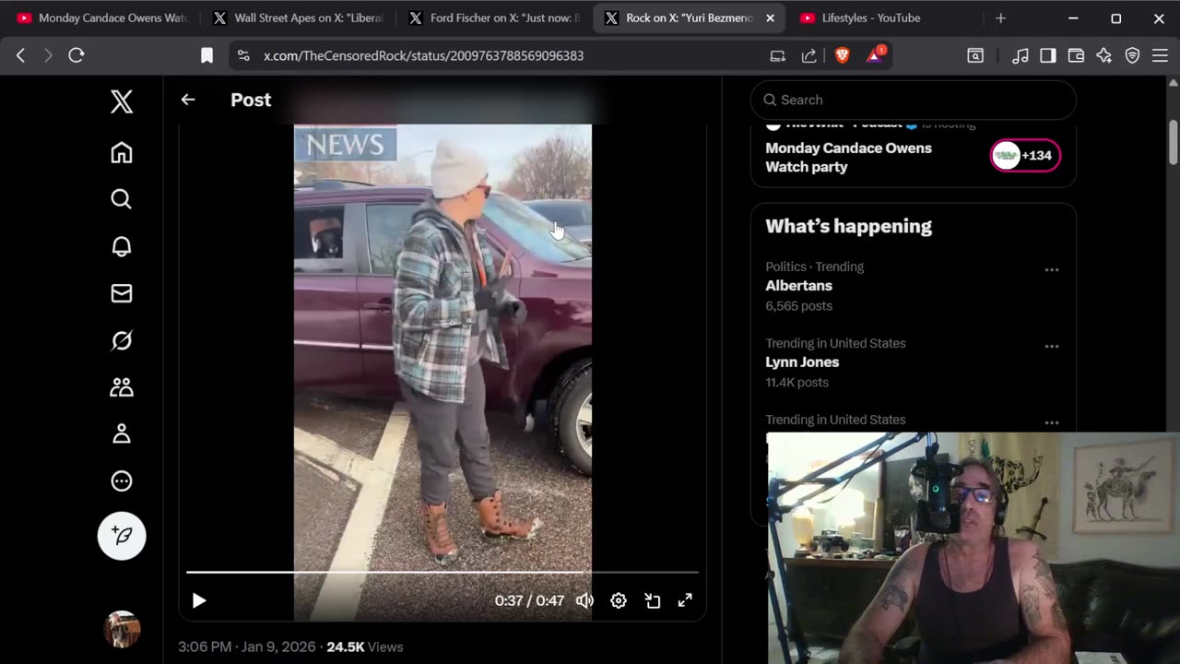This screenshot has width=1180, height=664.
Task: Toggle the browser sidebar panel
Action: pyautogui.click(x=1047, y=55)
